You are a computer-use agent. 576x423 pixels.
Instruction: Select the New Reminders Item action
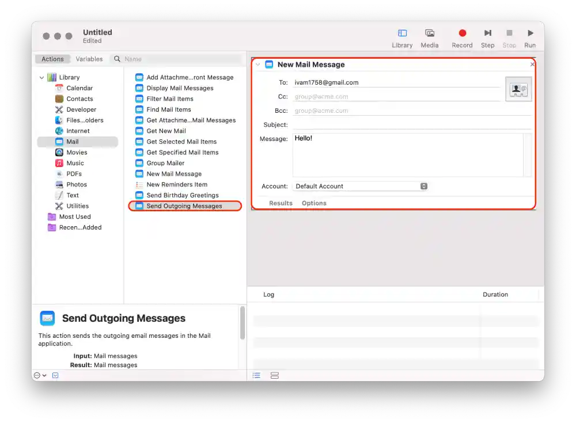pyautogui.click(x=171, y=184)
